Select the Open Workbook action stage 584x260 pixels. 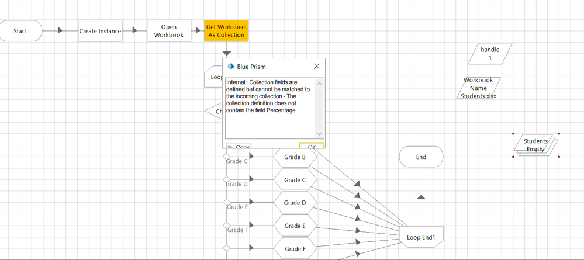tap(169, 31)
